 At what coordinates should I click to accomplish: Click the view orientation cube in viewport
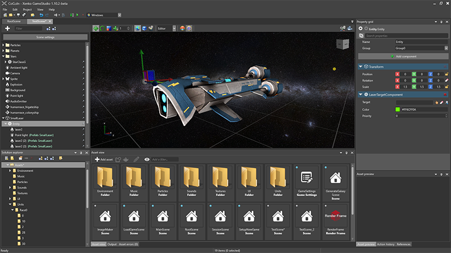coord(342,44)
